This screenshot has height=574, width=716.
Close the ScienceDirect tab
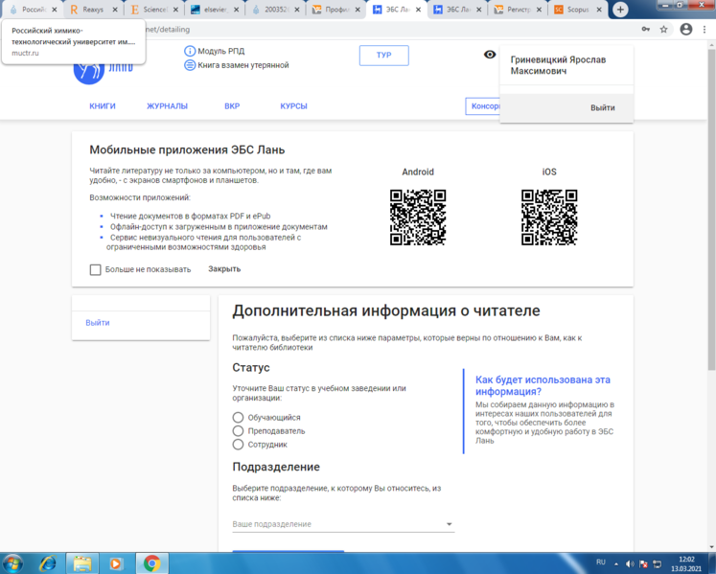[175, 10]
